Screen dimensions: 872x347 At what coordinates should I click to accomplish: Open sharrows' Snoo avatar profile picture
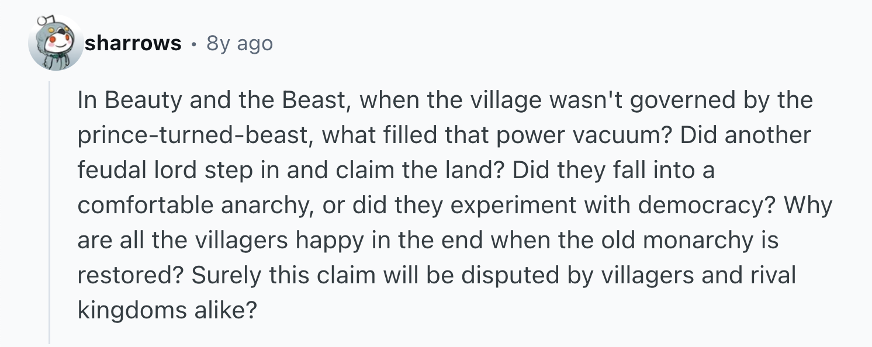coord(56,44)
